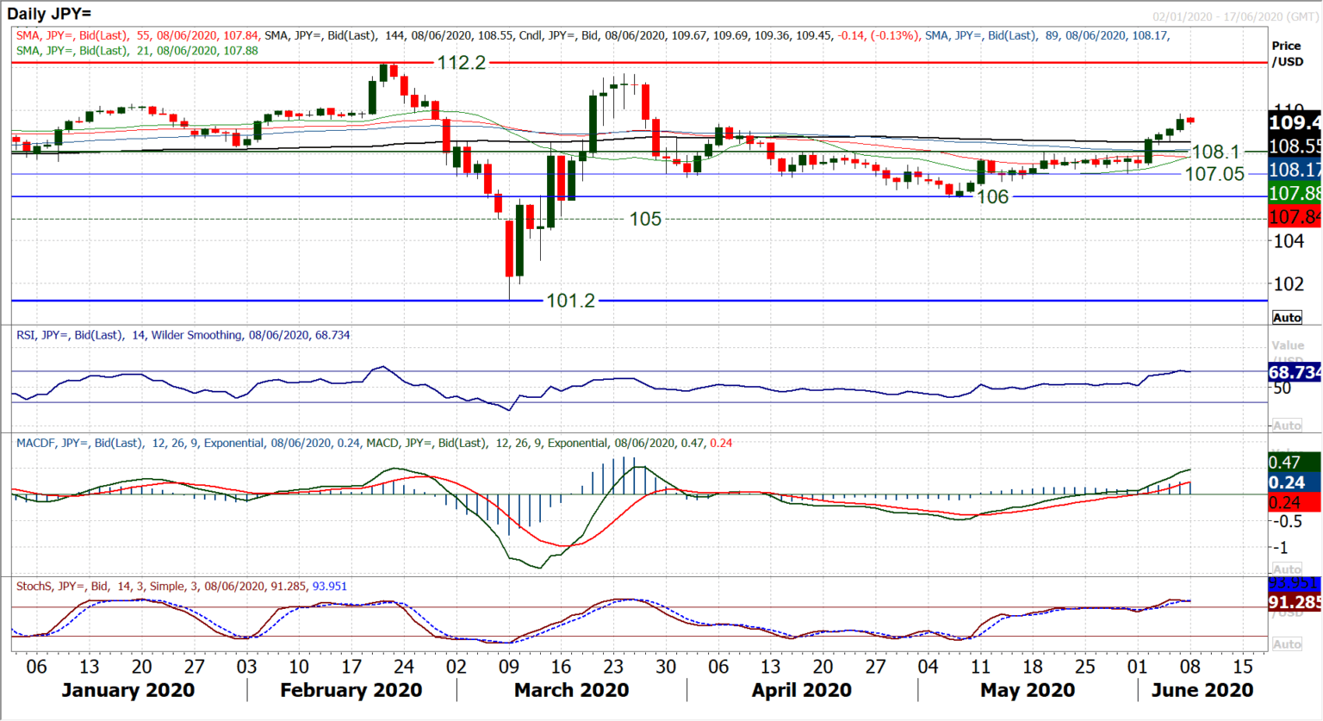Click the 93.951 Stochastic value label

(1292, 583)
